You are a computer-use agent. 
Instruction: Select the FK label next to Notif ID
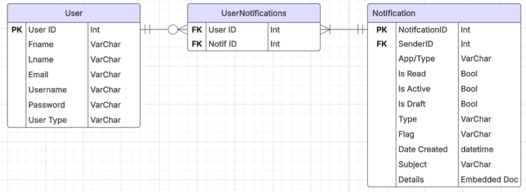197,44
